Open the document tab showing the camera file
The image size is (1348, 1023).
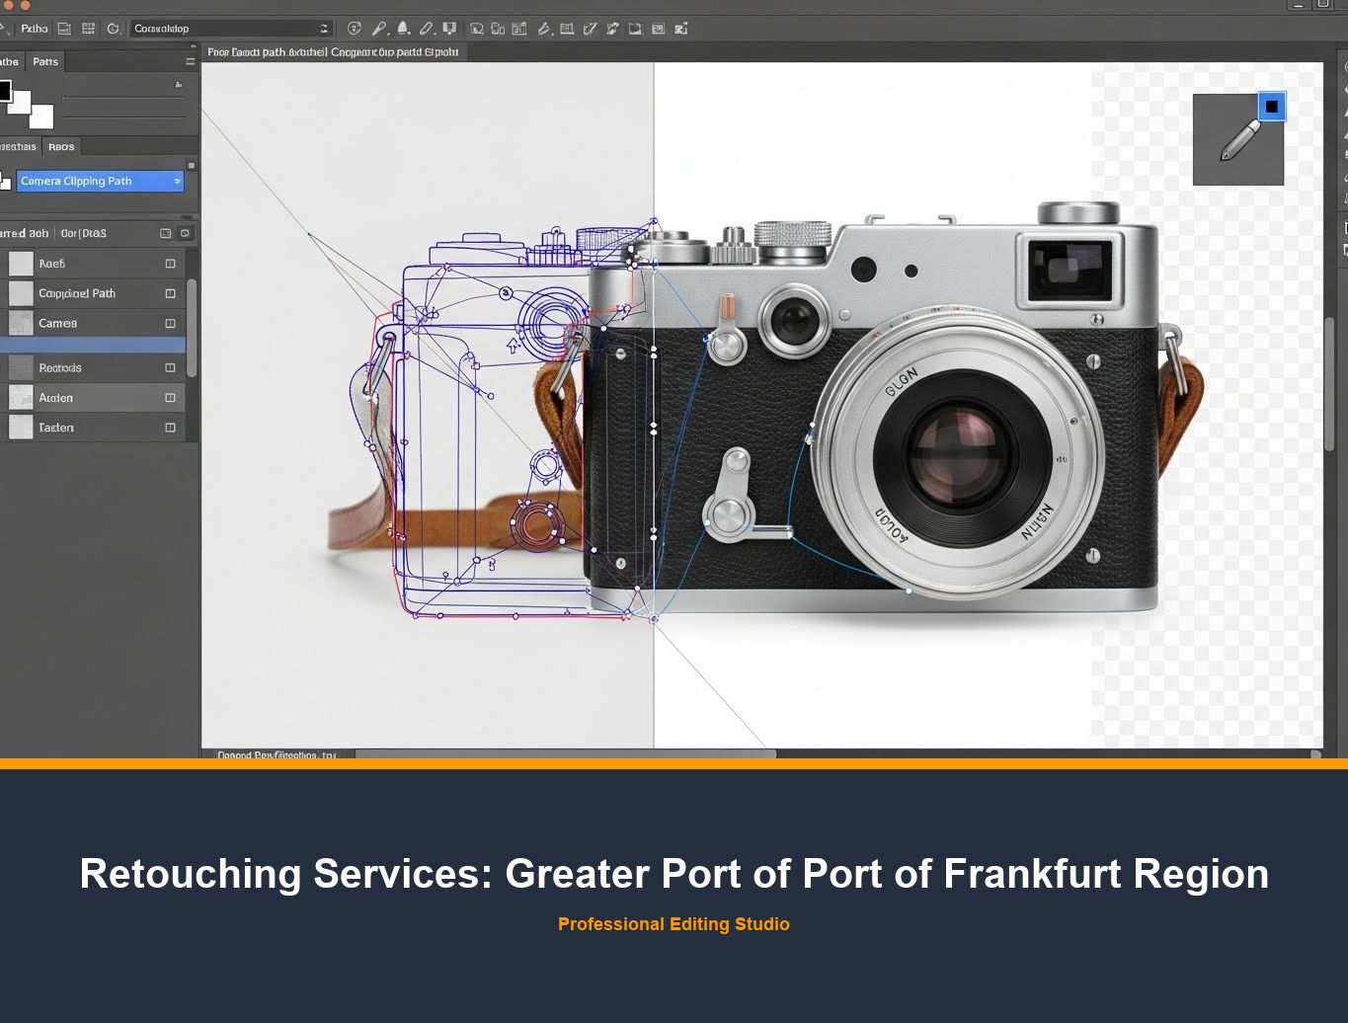pyautogui.click(x=331, y=51)
